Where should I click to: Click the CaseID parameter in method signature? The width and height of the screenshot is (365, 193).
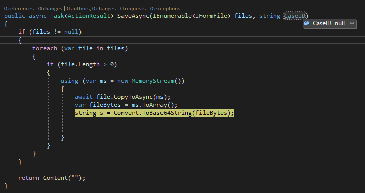coord(295,16)
